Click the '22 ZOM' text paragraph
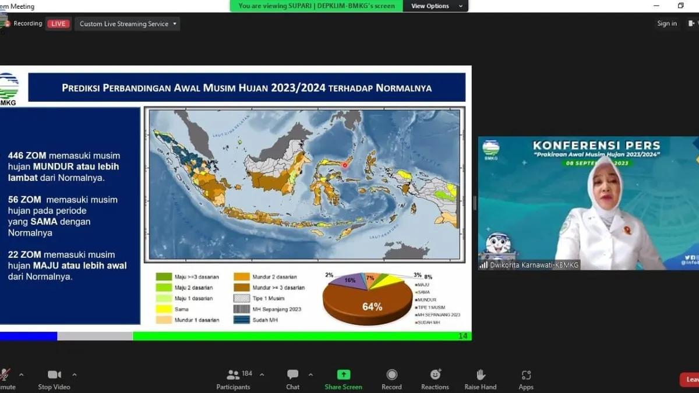 tap(68, 265)
